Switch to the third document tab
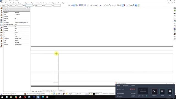 56,91
